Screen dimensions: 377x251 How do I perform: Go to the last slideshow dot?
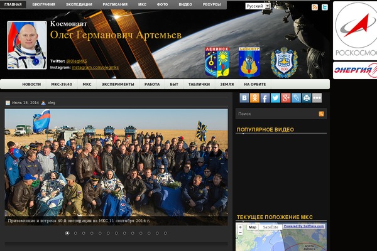(x=165, y=233)
